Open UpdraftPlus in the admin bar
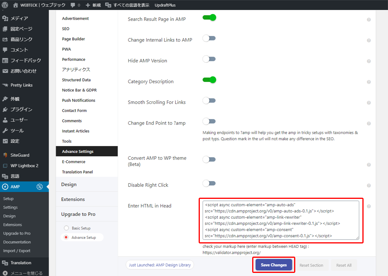 pyautogui.click(x=165, y=5)
